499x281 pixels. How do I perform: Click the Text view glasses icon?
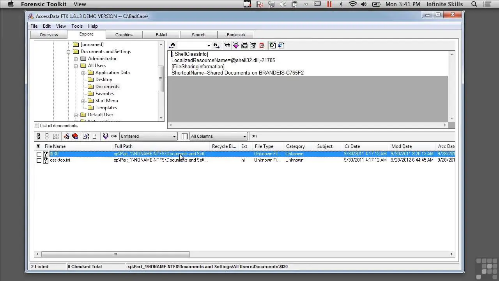pos(244,45)
